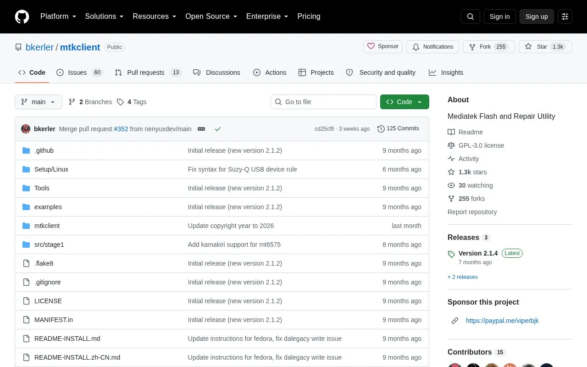Image resolution: width=587 pixels, height=367 pixels.
Task: Open the Platform dropdown menu
Action: 58,17
